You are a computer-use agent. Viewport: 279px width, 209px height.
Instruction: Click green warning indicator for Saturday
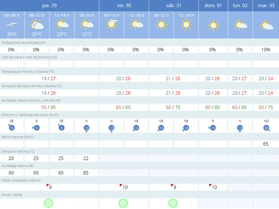coord(173,203)
